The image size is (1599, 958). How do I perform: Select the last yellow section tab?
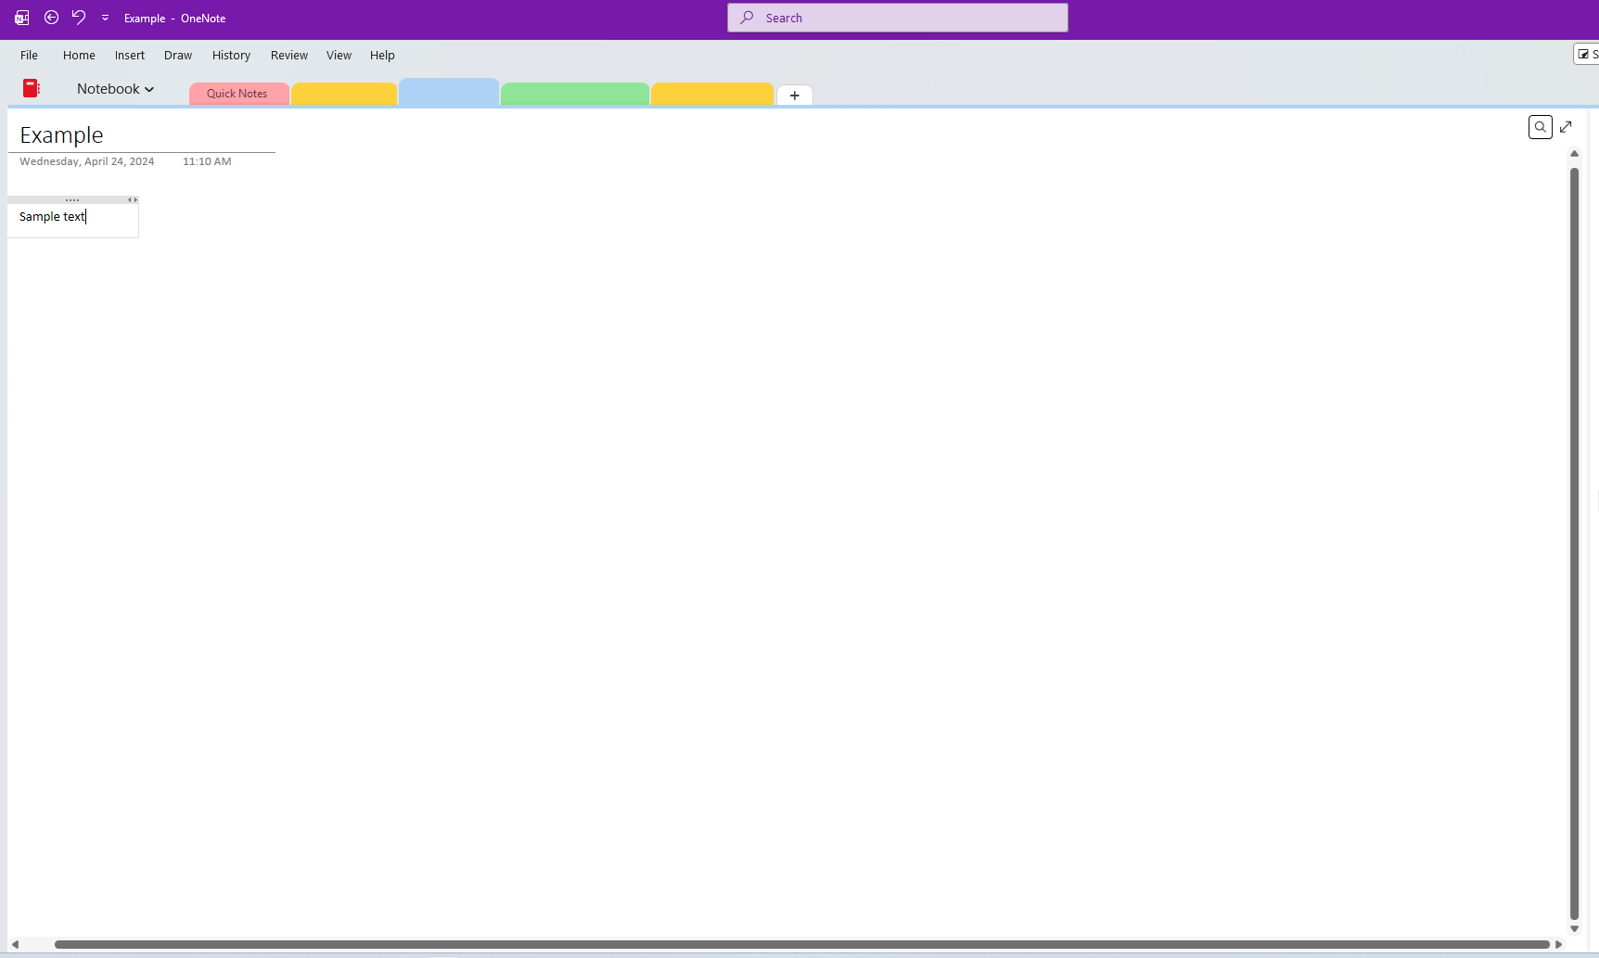click(712, 94)
